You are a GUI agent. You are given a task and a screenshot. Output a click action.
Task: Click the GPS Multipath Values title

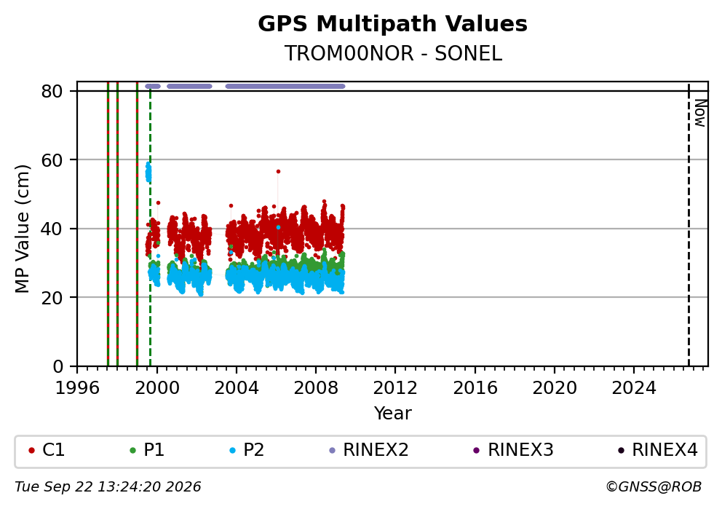pos(393,24)
